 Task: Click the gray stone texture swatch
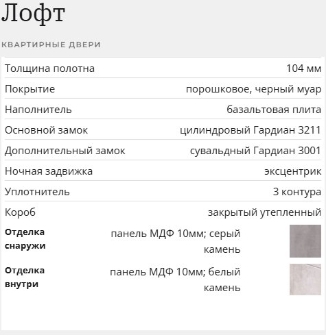tap(305, 241)
